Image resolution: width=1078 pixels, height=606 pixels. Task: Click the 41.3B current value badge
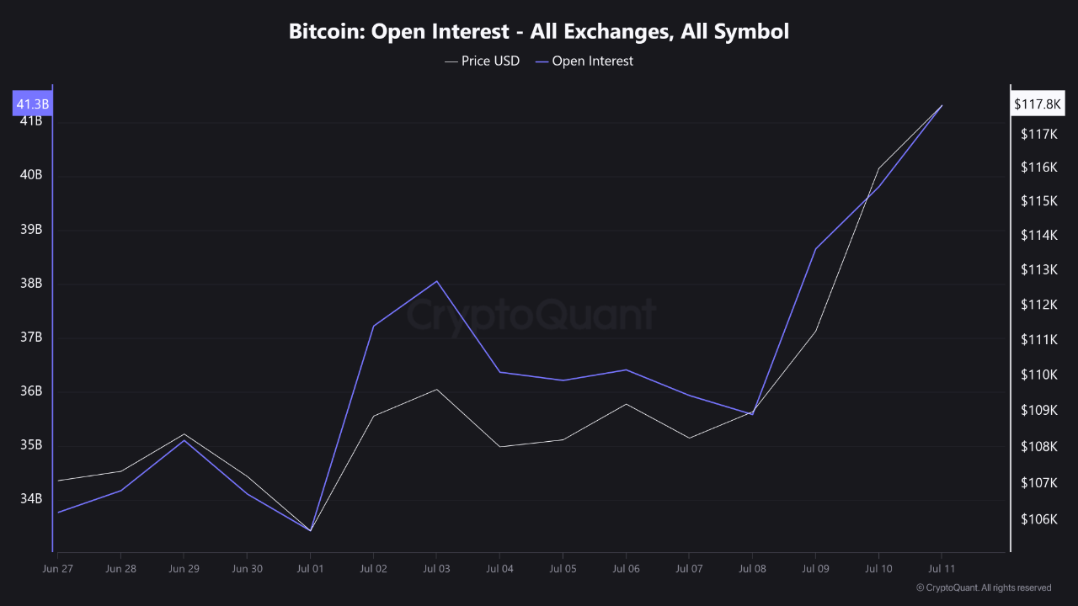[x=33, y=104]
